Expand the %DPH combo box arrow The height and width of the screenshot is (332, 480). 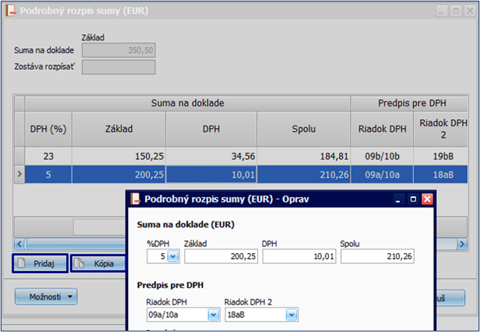[173, 256]
